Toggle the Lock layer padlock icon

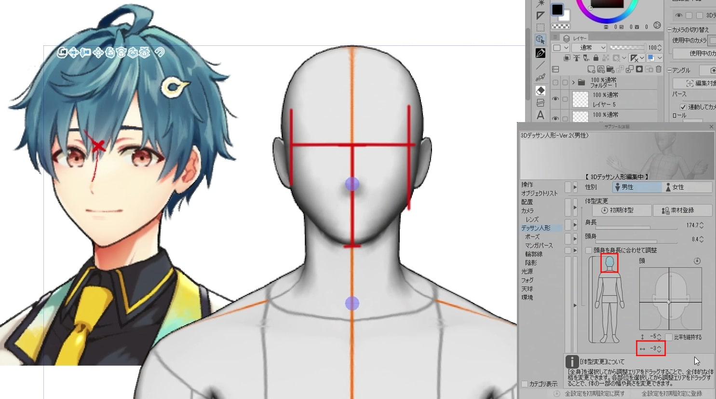click(x=596, y=58)
